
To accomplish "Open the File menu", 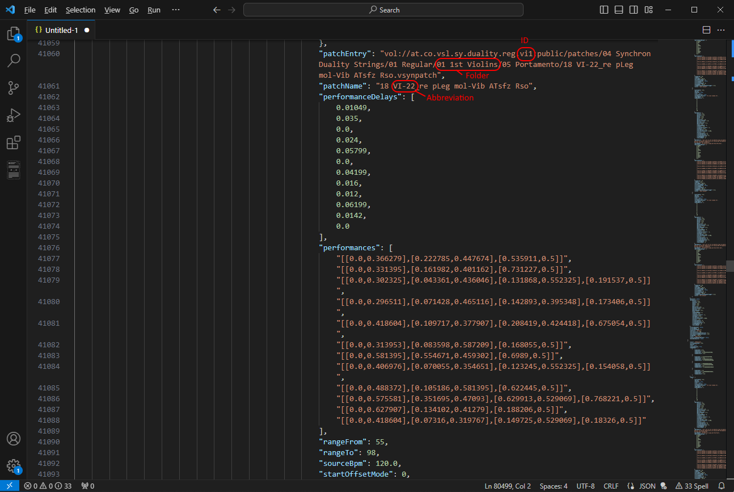I will pyautogui.click(x=30, y=10).
